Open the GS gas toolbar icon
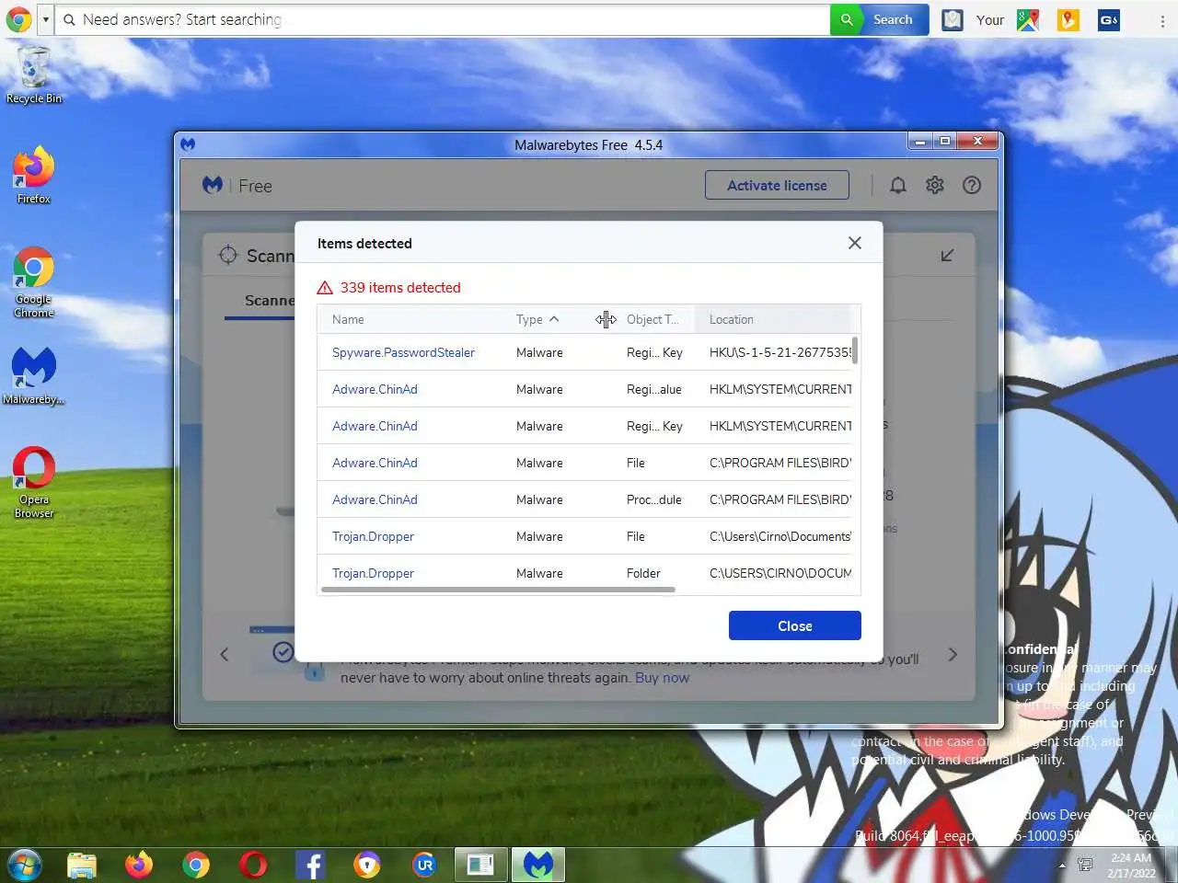The image size is (1178, 883). click(x=1109, y=19)
